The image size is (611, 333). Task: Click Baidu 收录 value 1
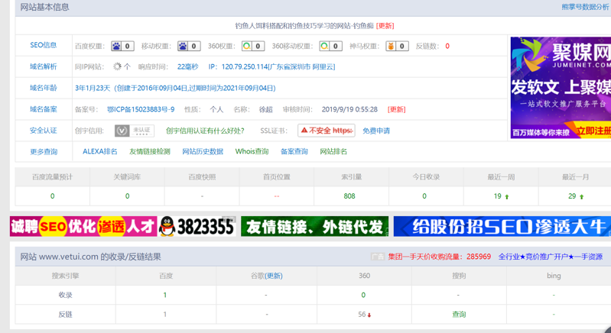coord(165,296)
